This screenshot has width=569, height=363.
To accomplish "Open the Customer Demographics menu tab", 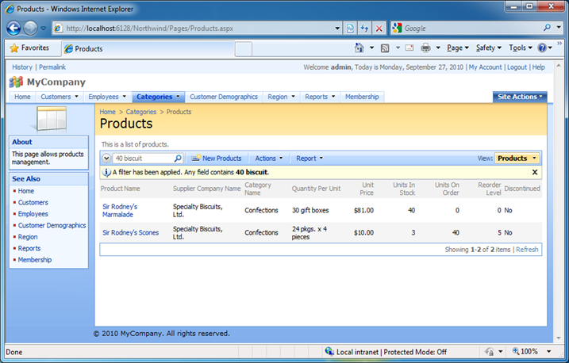I will pyautogui.click(x=223, y=97).
